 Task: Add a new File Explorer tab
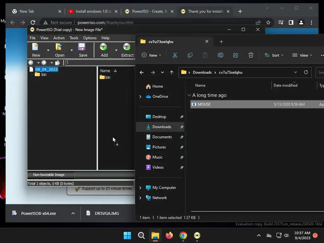click(x=221, y=42)
